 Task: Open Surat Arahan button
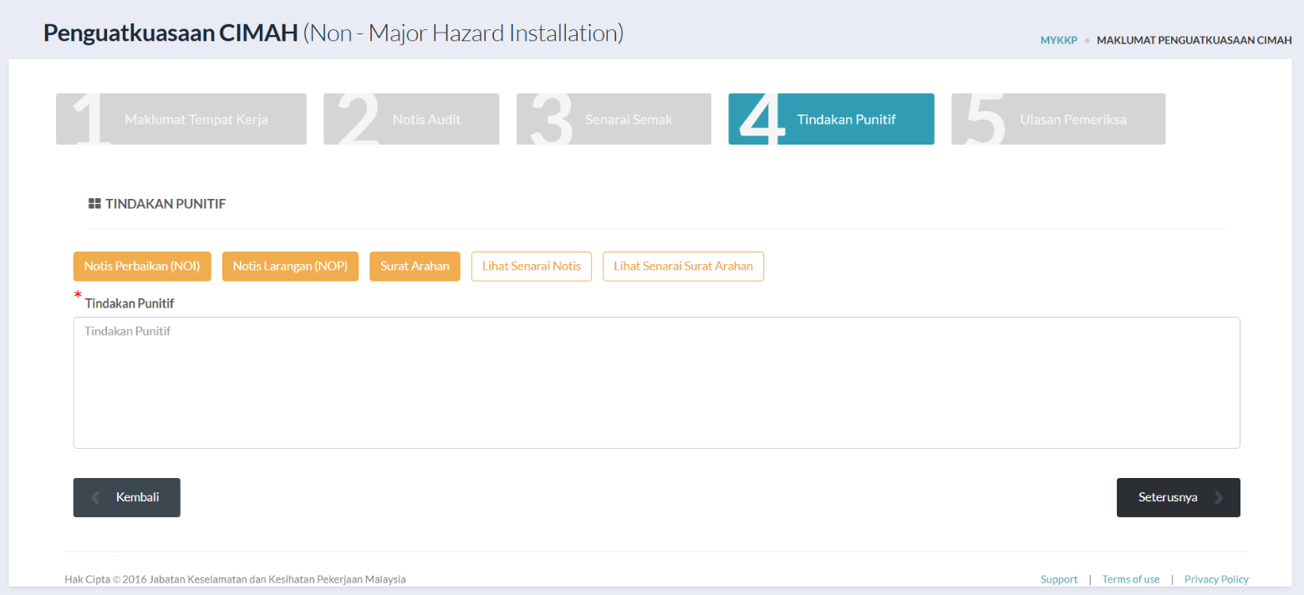click(415, 267)
